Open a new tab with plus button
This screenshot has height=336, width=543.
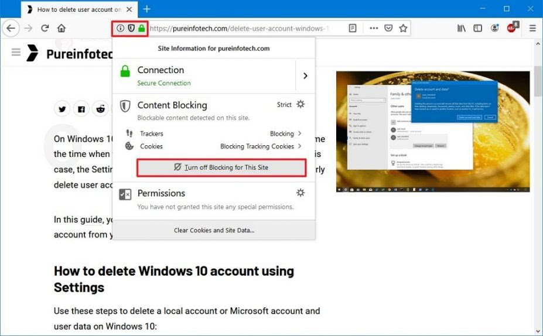pos(147,9)
